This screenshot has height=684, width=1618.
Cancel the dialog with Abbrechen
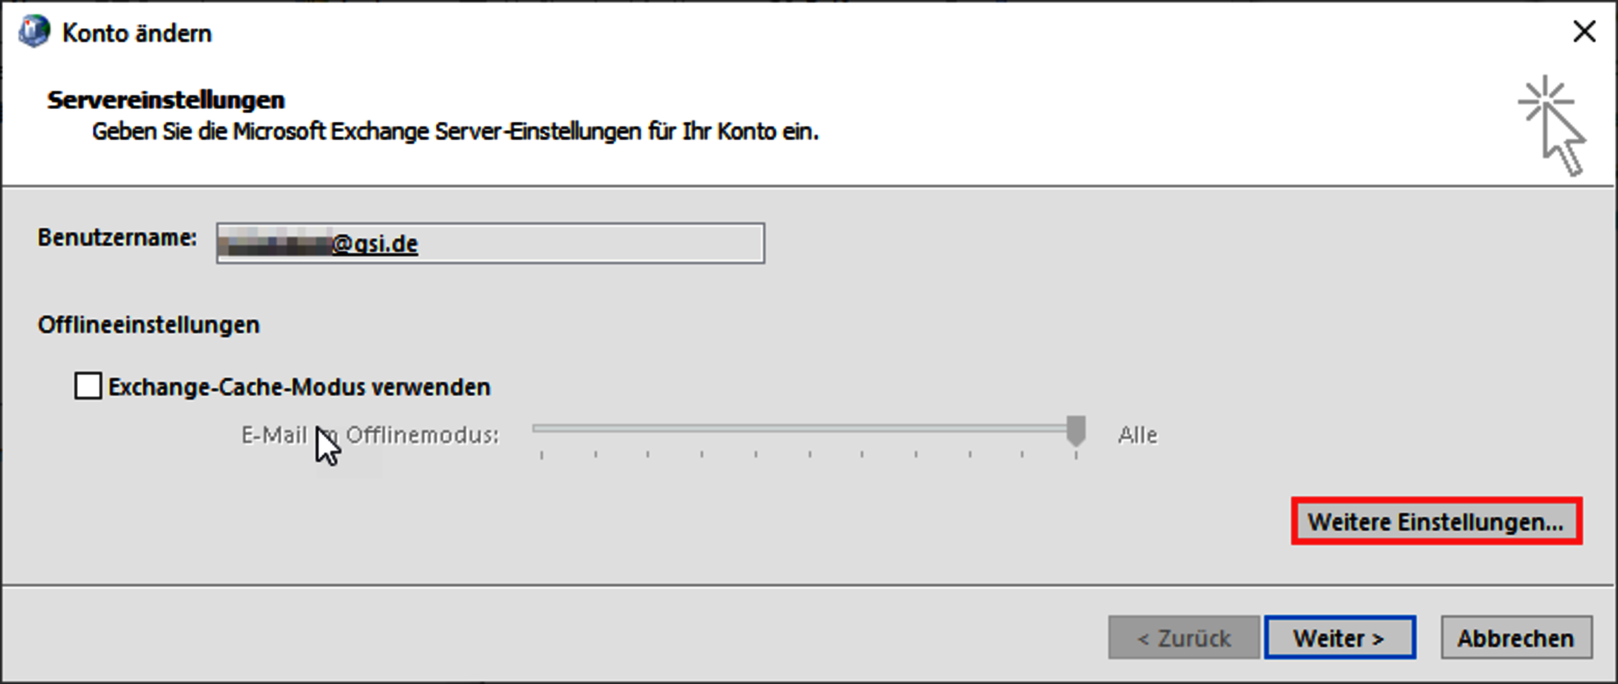[x=1516, y=638]
